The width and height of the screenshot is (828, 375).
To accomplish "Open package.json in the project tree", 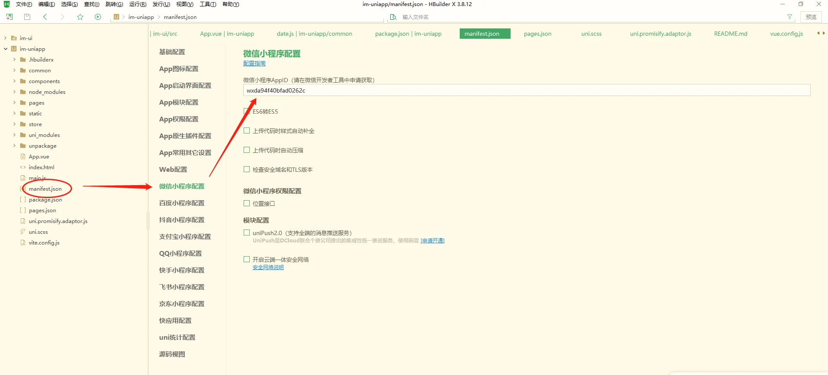I will coord(45,199).
